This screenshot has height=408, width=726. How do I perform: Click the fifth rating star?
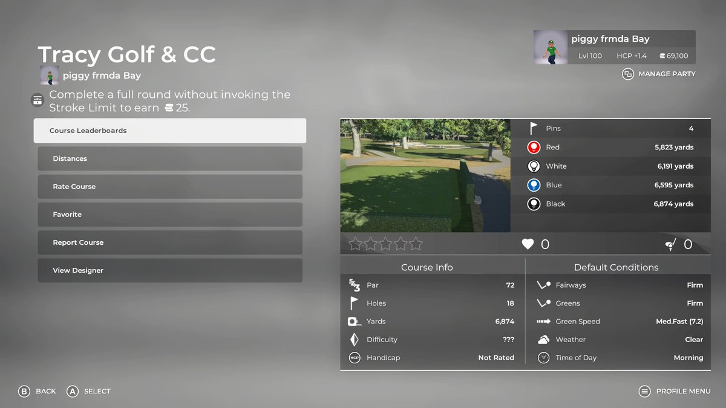coord(416,244)
